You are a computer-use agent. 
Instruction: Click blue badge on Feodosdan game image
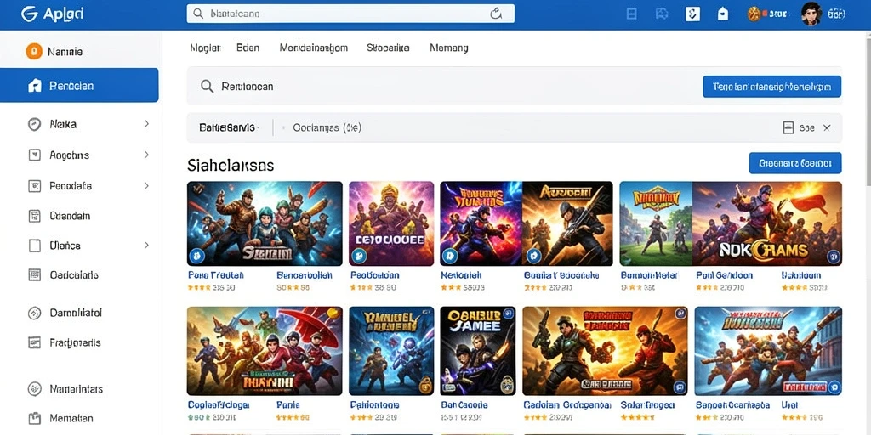tap(359, 256)
